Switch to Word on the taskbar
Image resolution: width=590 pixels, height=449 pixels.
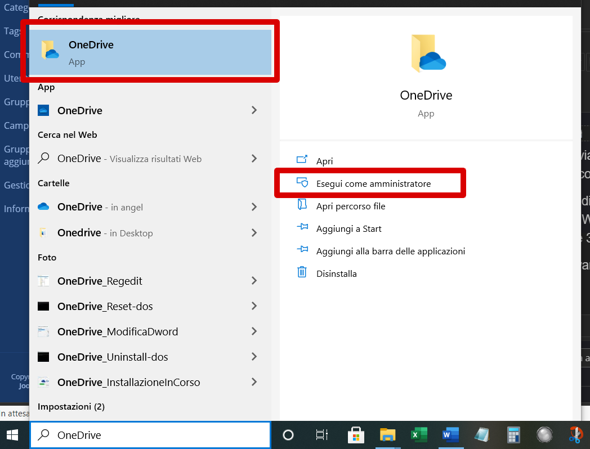point(451,435)
